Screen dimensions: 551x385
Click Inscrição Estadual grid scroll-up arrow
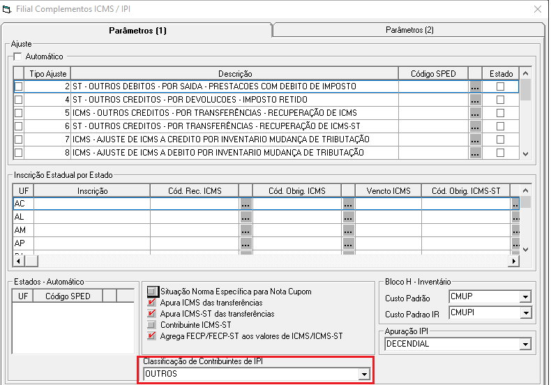[526, 190]
